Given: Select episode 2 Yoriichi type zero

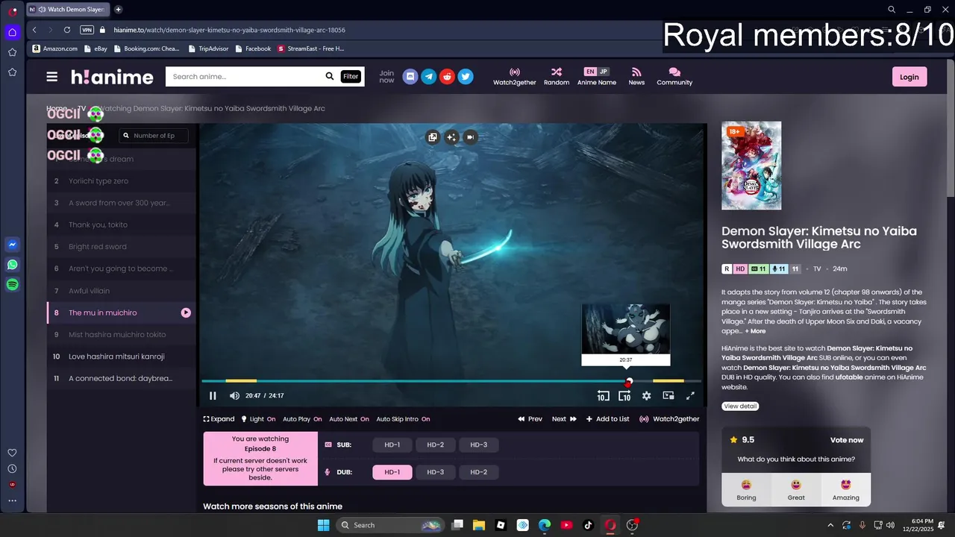Looking at the screenshot, I should click(x=122, y=180).
